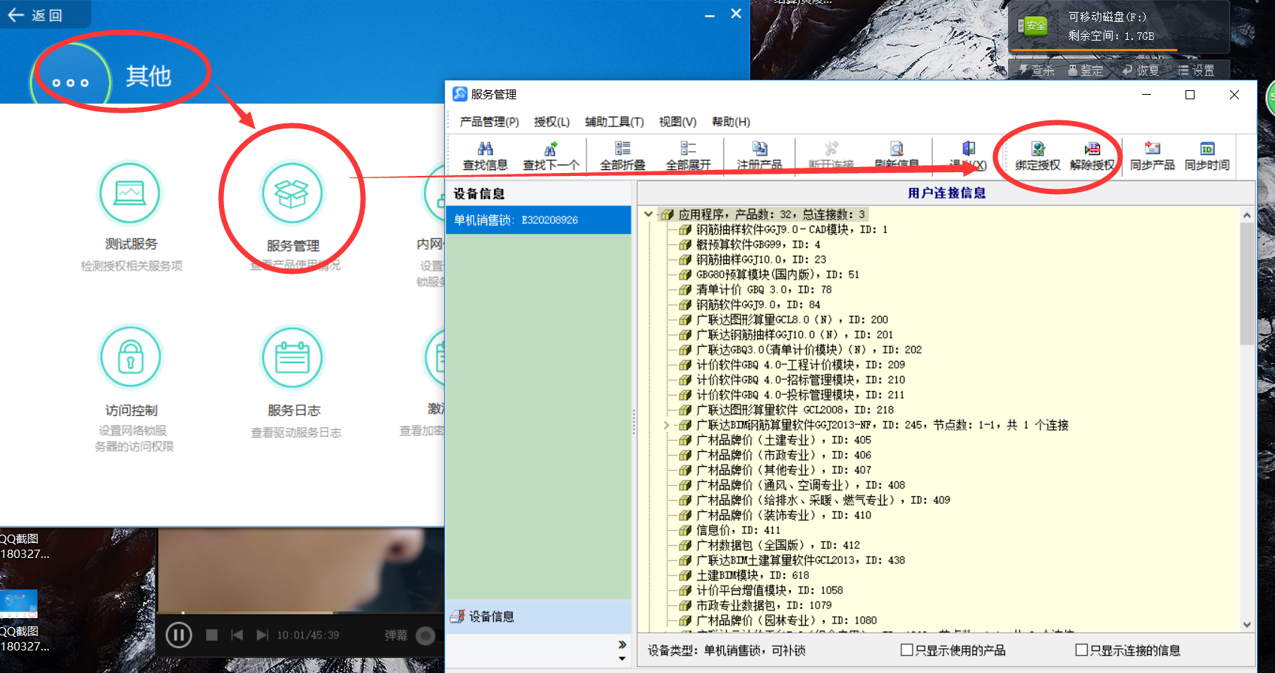Screen dimensions: 1275x673
Task: Click the 设备信息 header in the left panel
Action: pos(538,193)
